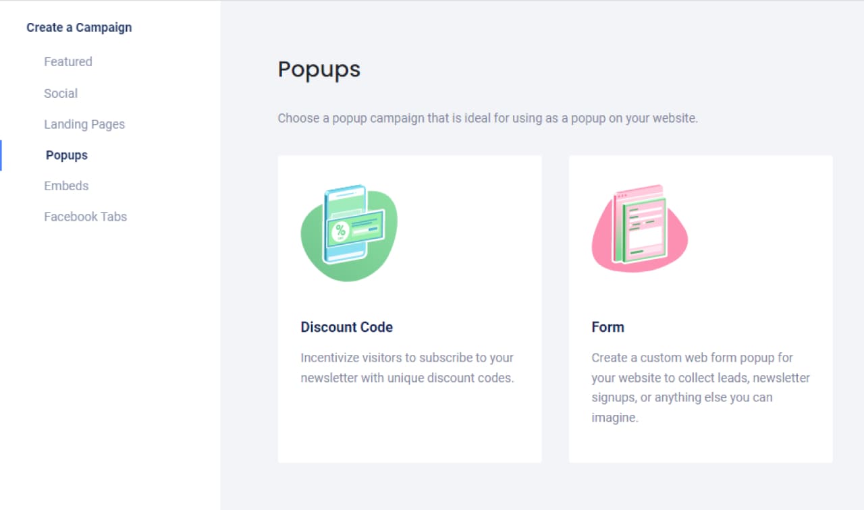Click the 'Choose a popup campaign' intro text
Screen dimensions: 864x510
[x=488, y=118]
